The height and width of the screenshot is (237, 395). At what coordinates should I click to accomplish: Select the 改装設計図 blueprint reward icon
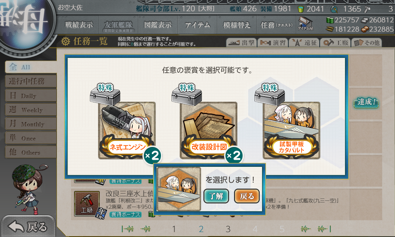(x=209, y=130)
